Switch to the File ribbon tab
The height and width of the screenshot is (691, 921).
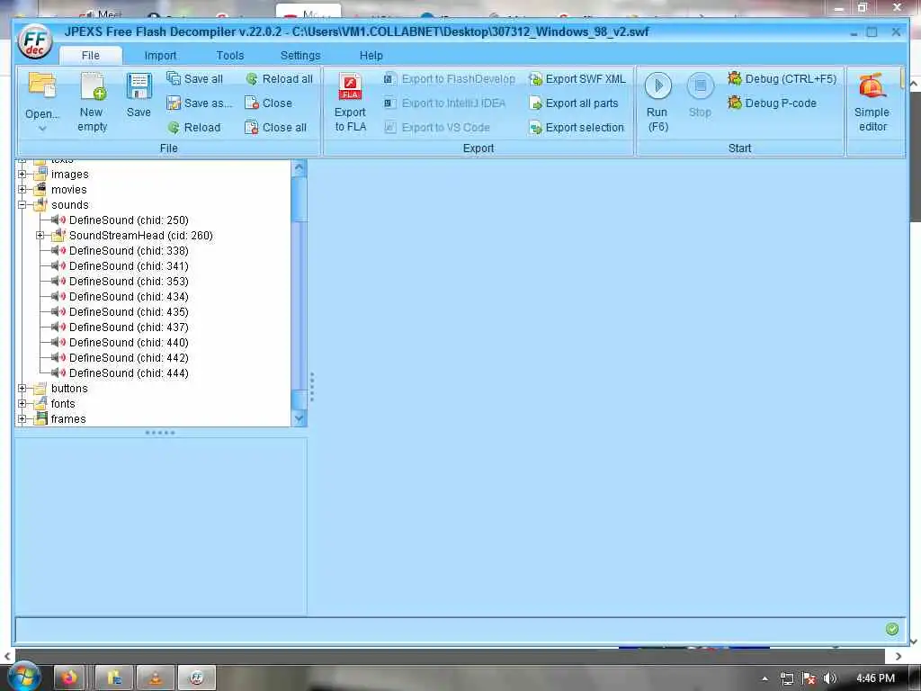pyautogui.click(x=91, y=55)
